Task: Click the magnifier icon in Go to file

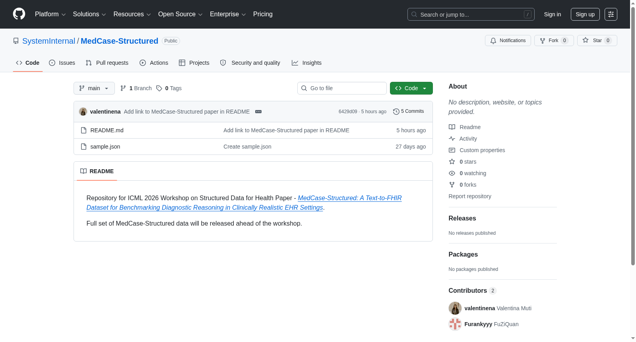Action: [304, 88]
